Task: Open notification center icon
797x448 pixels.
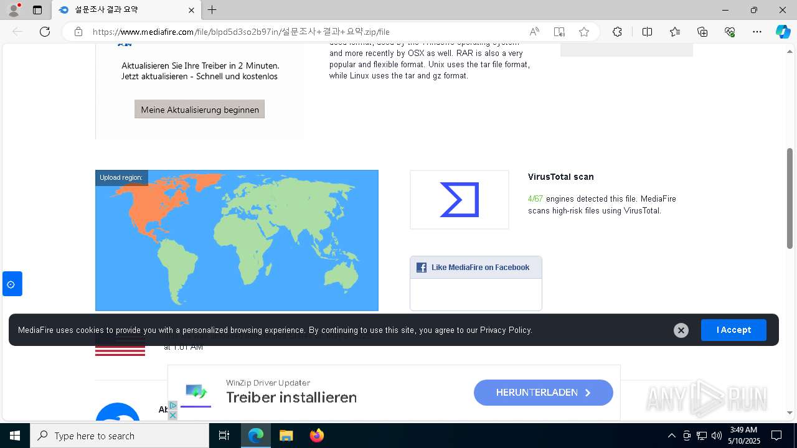Action: click(x=777, y=436)
